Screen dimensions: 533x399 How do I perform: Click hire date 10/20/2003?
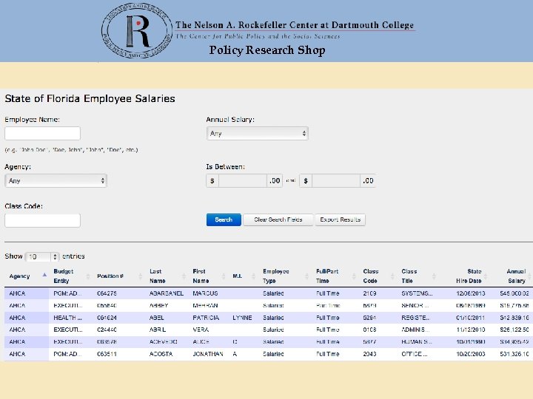click(471, 354)
